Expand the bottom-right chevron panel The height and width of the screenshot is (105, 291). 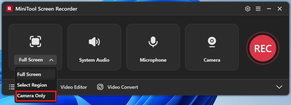[x=279, y=87]
